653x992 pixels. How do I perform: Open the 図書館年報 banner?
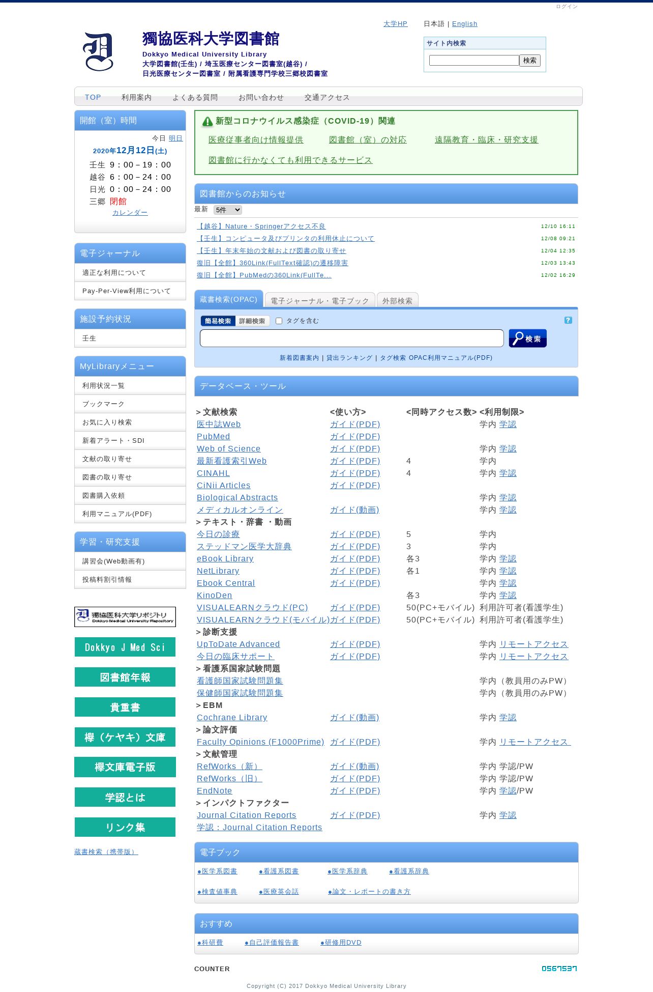pos(125,677)
